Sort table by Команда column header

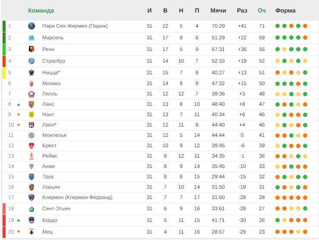click(x=41, y=11)
